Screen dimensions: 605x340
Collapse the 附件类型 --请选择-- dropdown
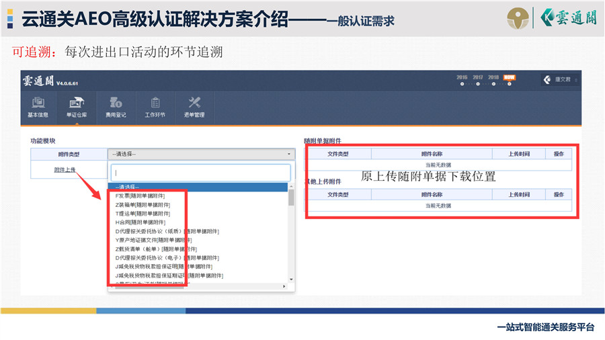coord(202,154)
